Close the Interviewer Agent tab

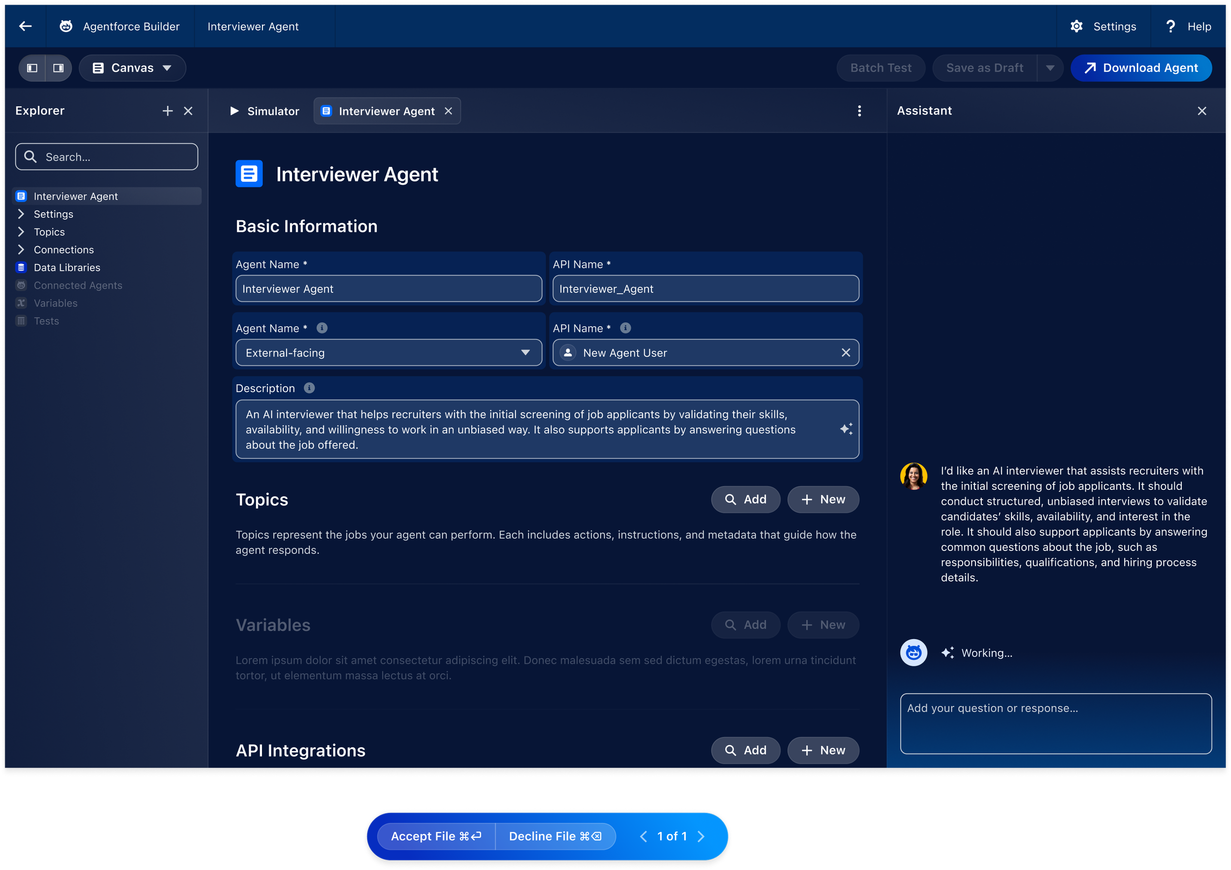coord(448,111)
